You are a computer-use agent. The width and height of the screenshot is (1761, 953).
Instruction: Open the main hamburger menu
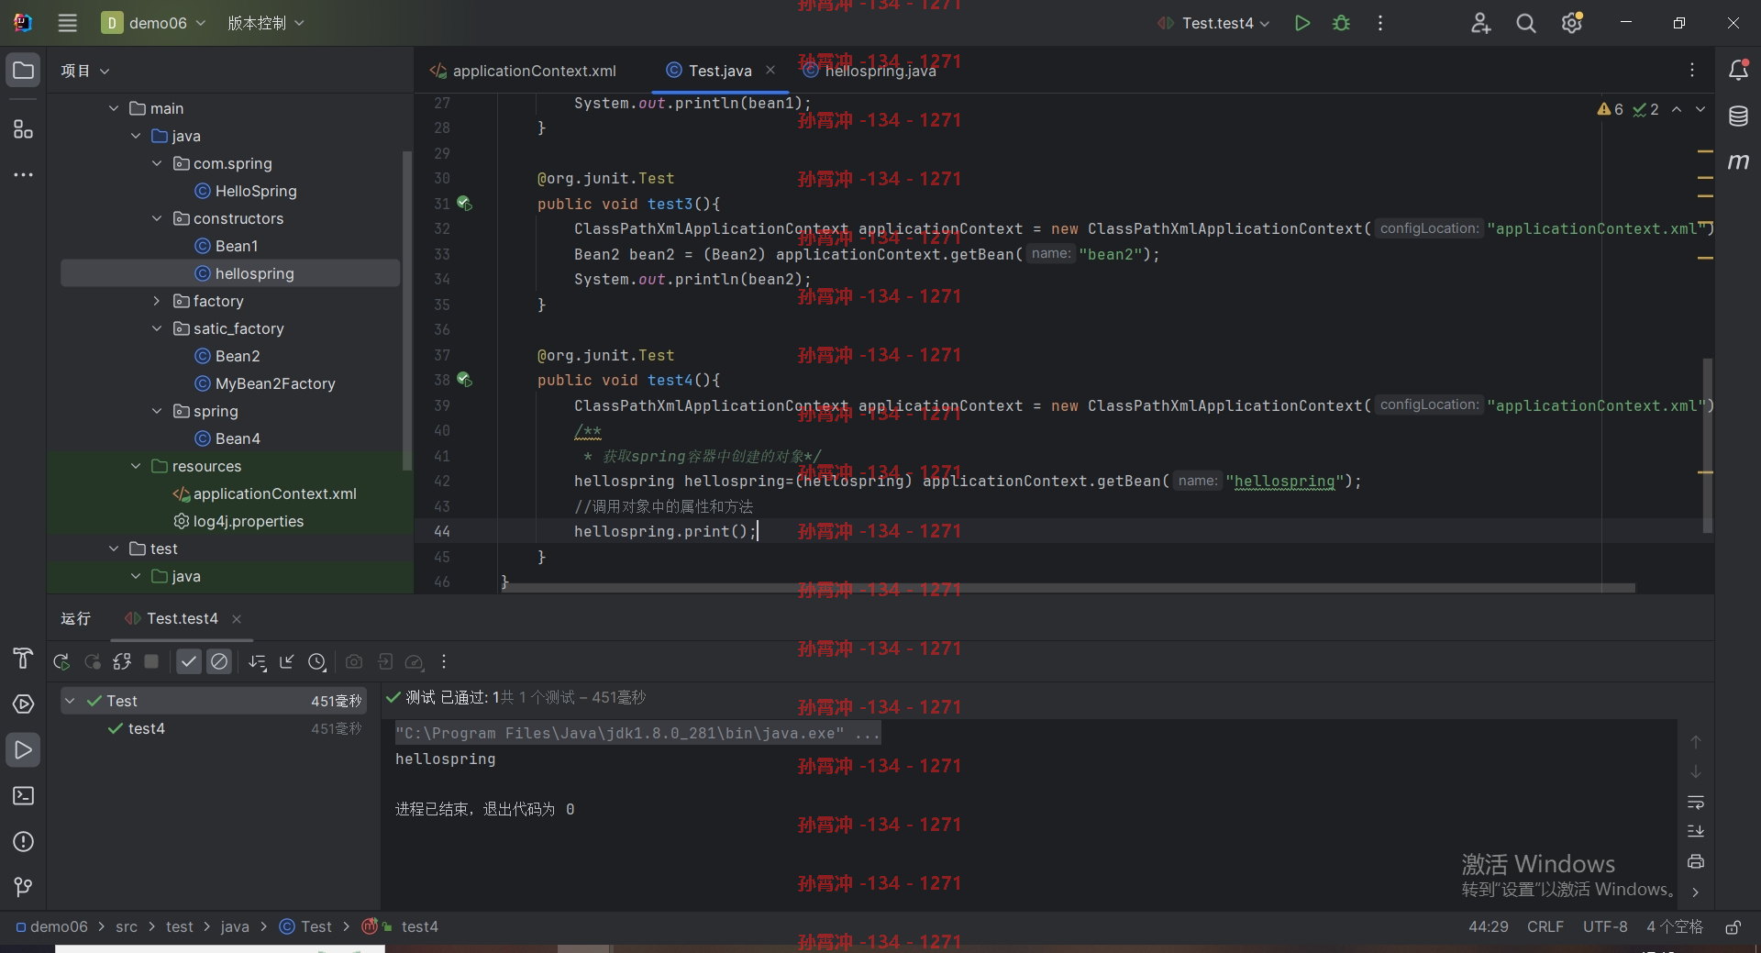(x=68, y=23)
